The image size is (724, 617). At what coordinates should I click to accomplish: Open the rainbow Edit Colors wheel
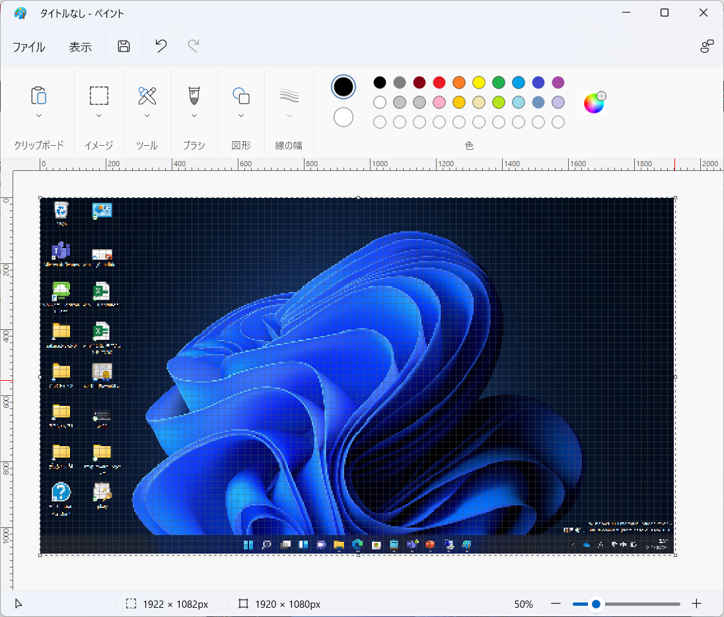coord(595,102)
